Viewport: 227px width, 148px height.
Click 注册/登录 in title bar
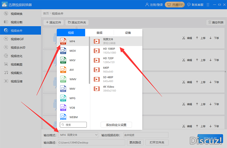tap(154, 5)
